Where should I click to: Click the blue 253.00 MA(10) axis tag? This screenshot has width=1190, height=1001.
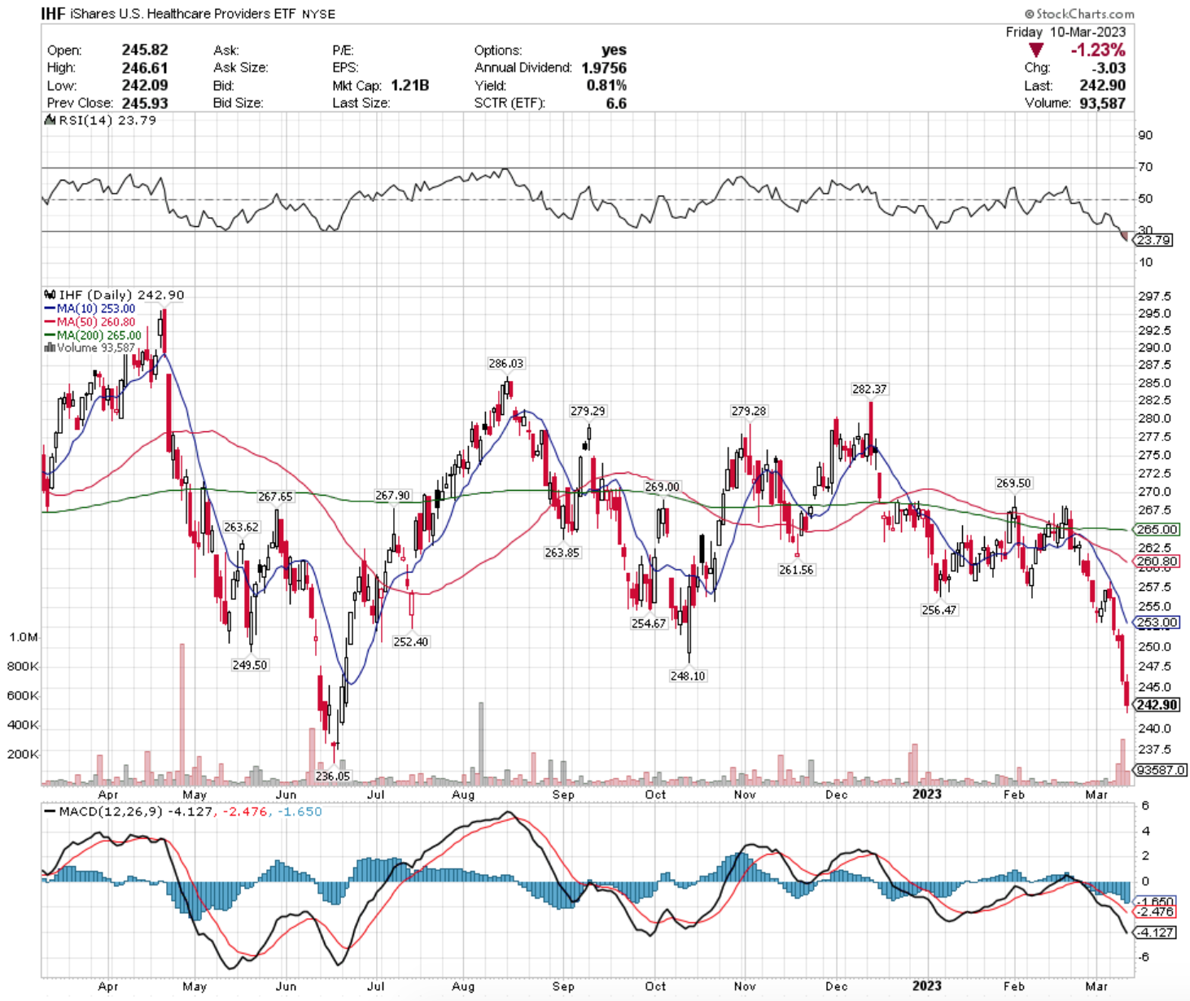click(x=1157, y=623)
